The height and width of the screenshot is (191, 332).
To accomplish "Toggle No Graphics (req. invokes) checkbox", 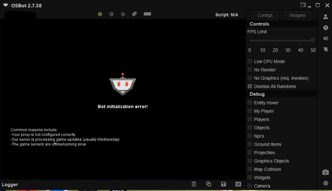I will click(250, 78).
